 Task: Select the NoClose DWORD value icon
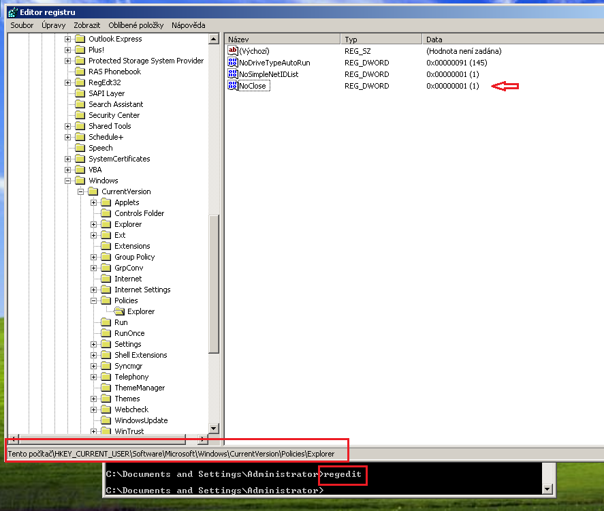click(x=233, y=85)
